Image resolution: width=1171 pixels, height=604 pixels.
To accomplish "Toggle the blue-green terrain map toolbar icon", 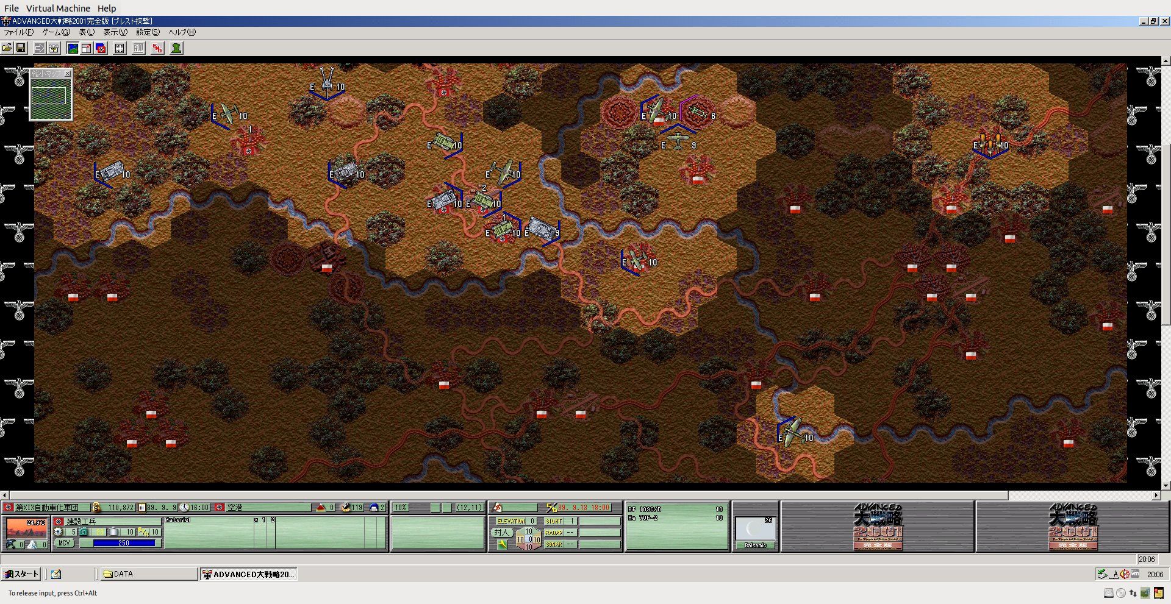I will [x=73, y=48].
